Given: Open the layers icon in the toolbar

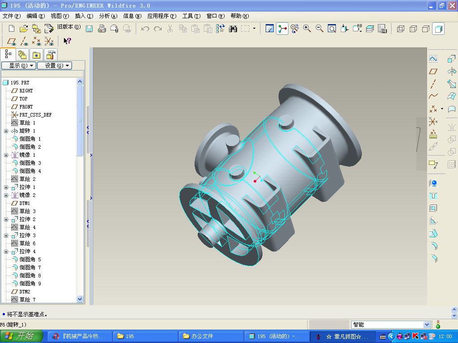Looking at the screenshot, I should [x=370, y=29].
